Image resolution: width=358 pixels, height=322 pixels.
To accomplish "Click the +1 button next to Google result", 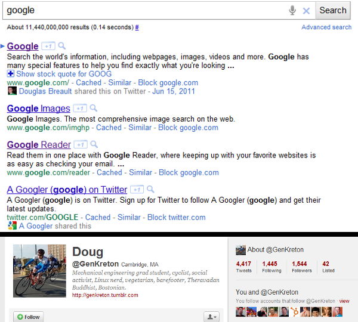I will pyautogui.click(x=48, y=46).
